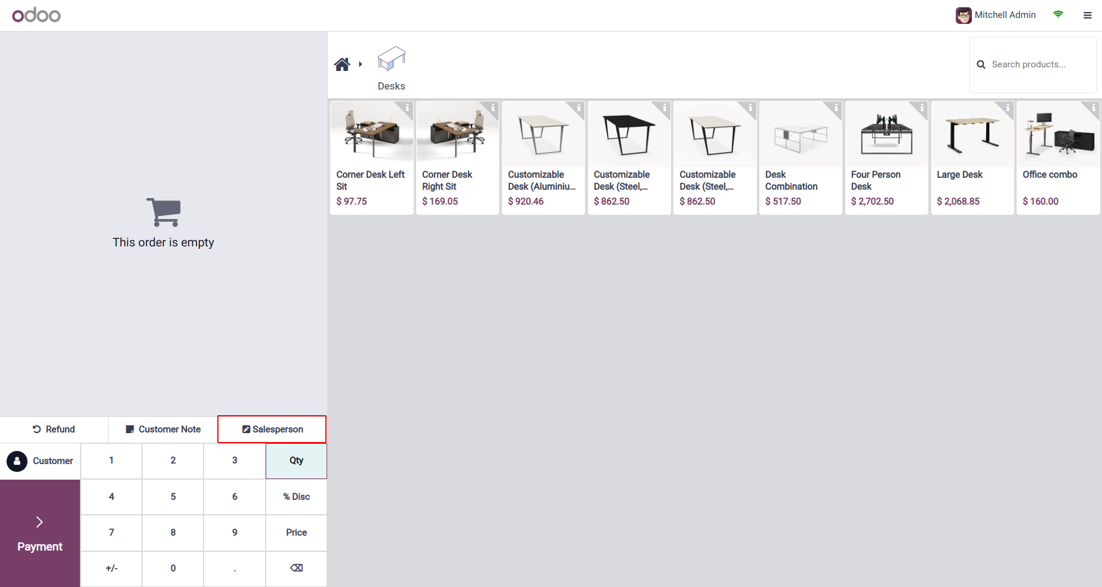The width and height of the screenshot is (1102, 587).
Task: Switch numpad to Price mode
Action: pyautogui.click(x=296, y=532)
